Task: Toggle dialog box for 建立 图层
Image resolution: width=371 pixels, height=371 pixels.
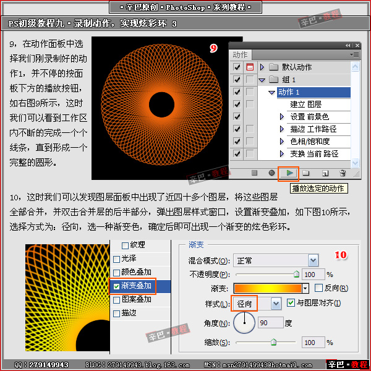Action: pyautogui.click(x=250, y=104)
